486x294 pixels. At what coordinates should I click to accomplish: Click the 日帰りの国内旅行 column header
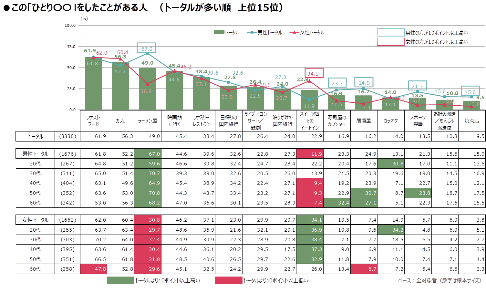(x=229, y=121)
